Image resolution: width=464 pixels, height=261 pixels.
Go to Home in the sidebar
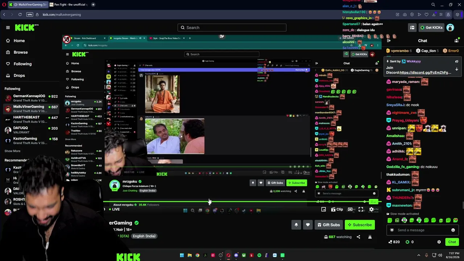coord(19,41)
